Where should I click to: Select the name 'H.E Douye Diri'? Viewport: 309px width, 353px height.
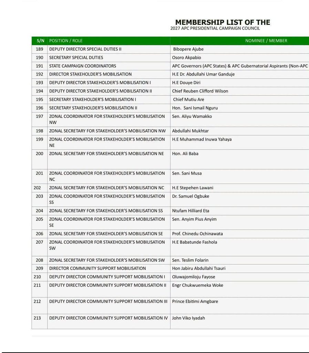coord(186,83)
